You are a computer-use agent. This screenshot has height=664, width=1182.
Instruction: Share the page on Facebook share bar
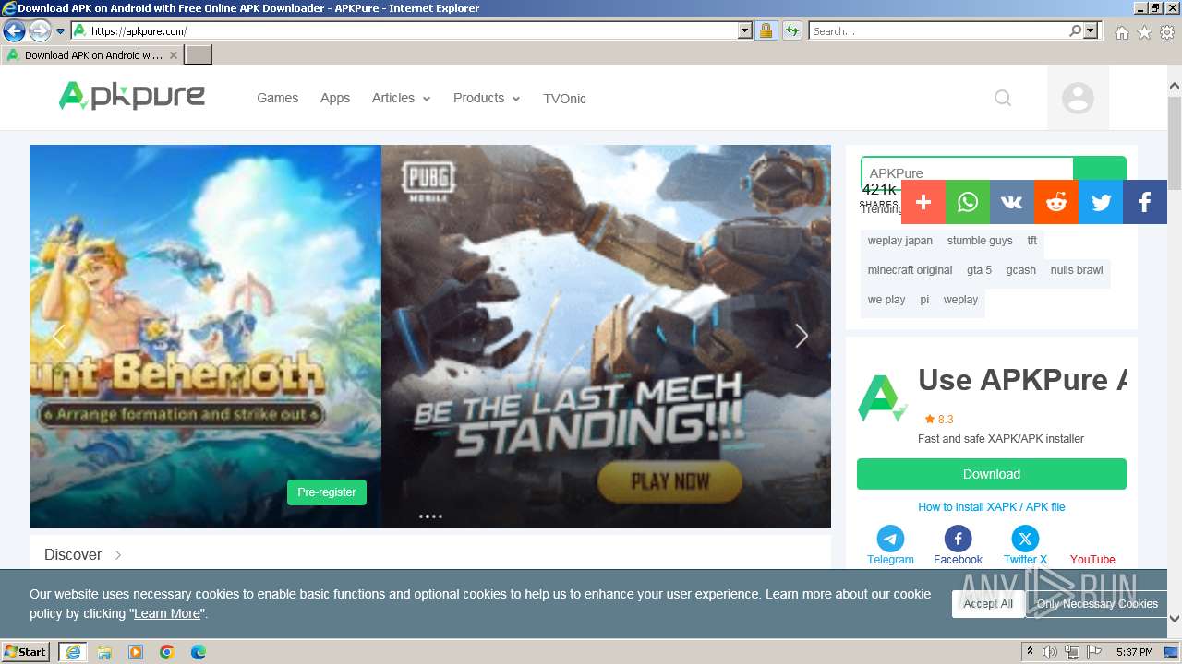tap(1145, 202)
